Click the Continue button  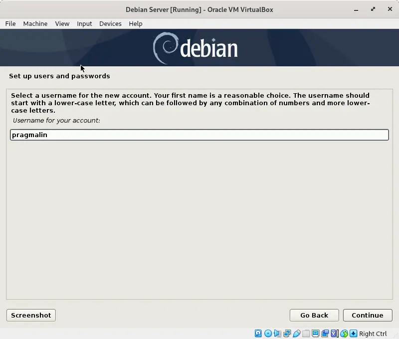click(x=368, y=316)
